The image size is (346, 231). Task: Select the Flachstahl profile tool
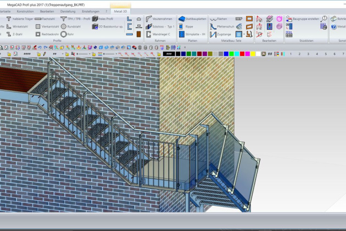pos(48,19)
